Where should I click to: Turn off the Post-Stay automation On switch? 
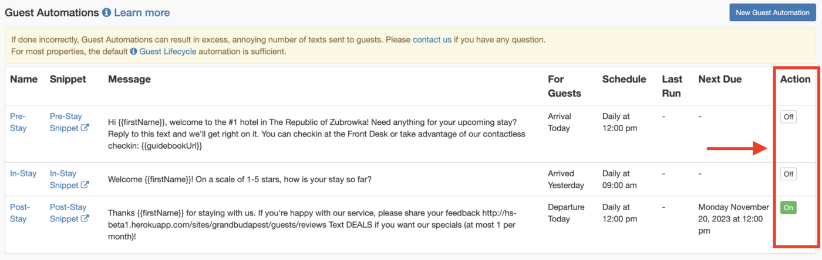point(789,207)
